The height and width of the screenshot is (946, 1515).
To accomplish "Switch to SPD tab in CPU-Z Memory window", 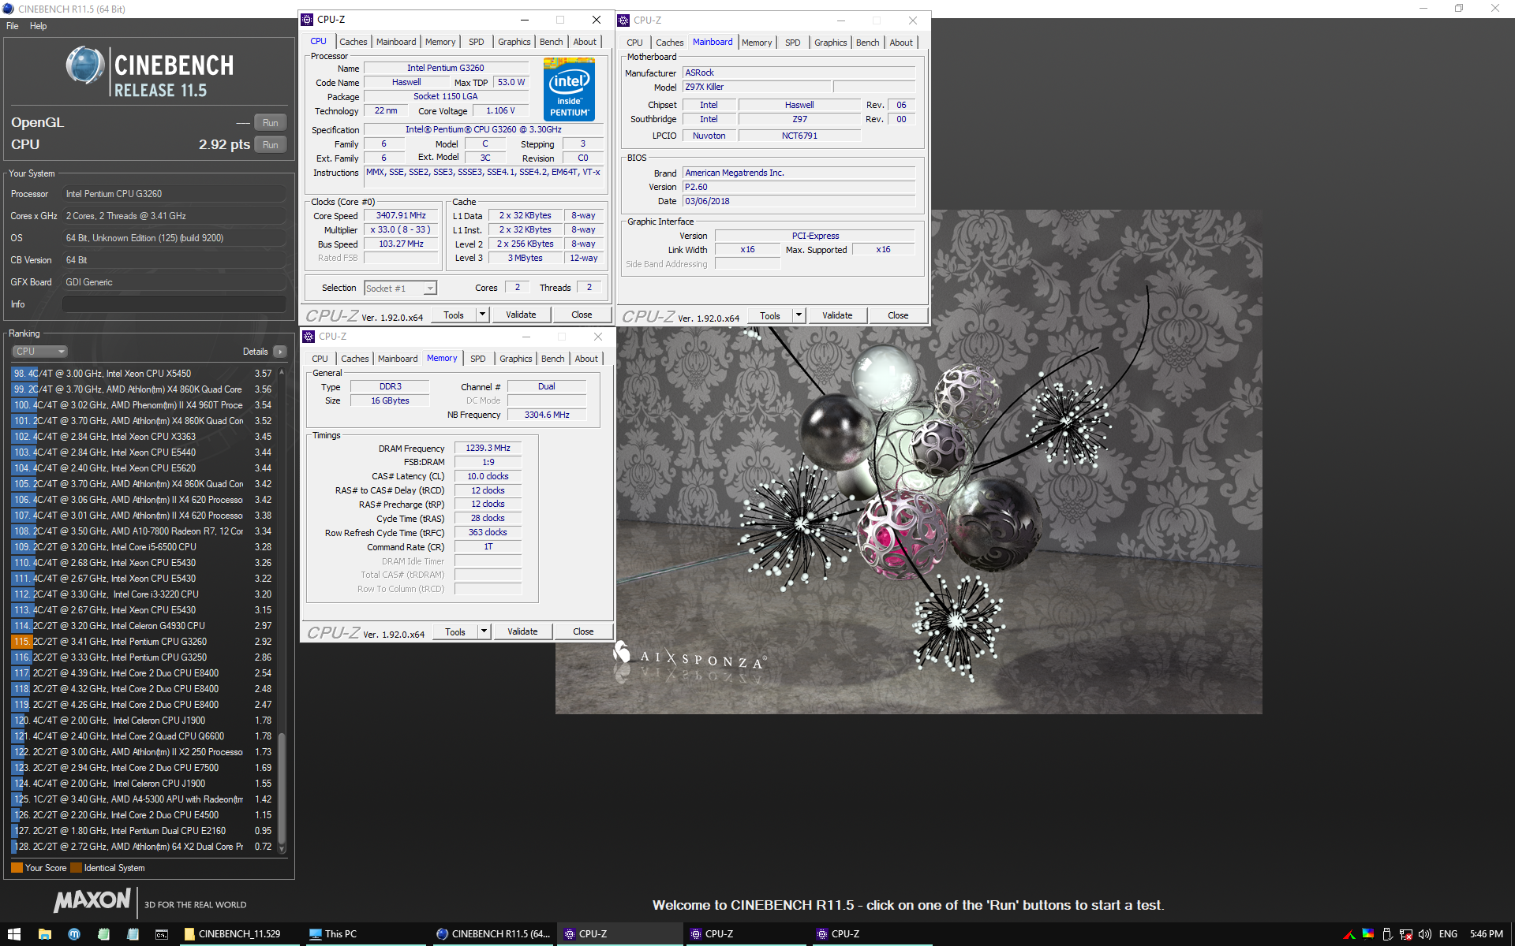I will (478, 359).
